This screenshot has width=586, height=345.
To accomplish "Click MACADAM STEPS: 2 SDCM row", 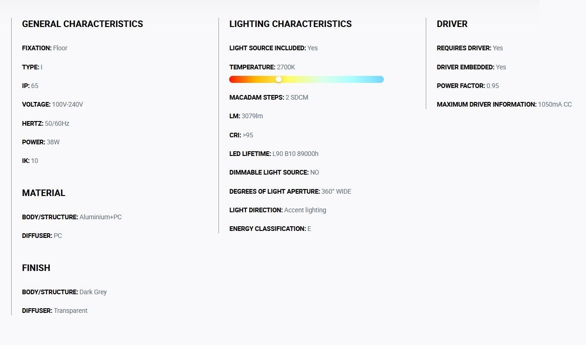I will [269, 97].
